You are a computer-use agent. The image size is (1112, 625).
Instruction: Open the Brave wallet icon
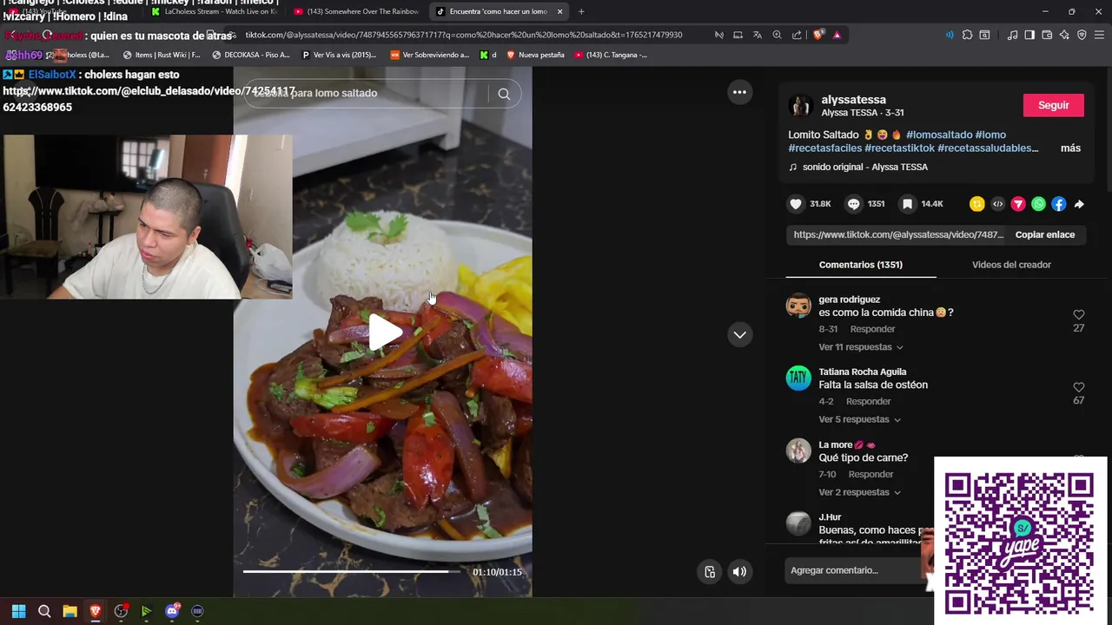coord(1047,35)
